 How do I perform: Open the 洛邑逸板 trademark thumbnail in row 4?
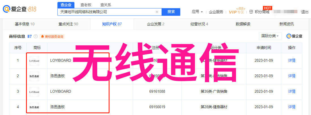coord(34,107)
